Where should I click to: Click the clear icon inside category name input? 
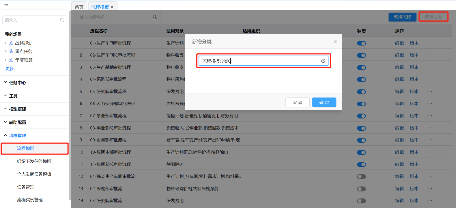(323, 61)
